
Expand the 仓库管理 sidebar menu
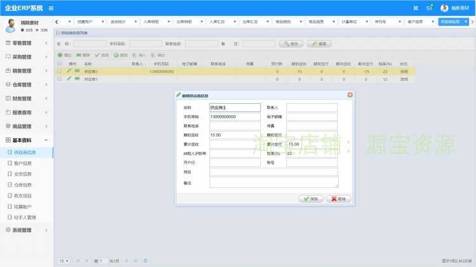pyautogui.click(x=27, y=85)
